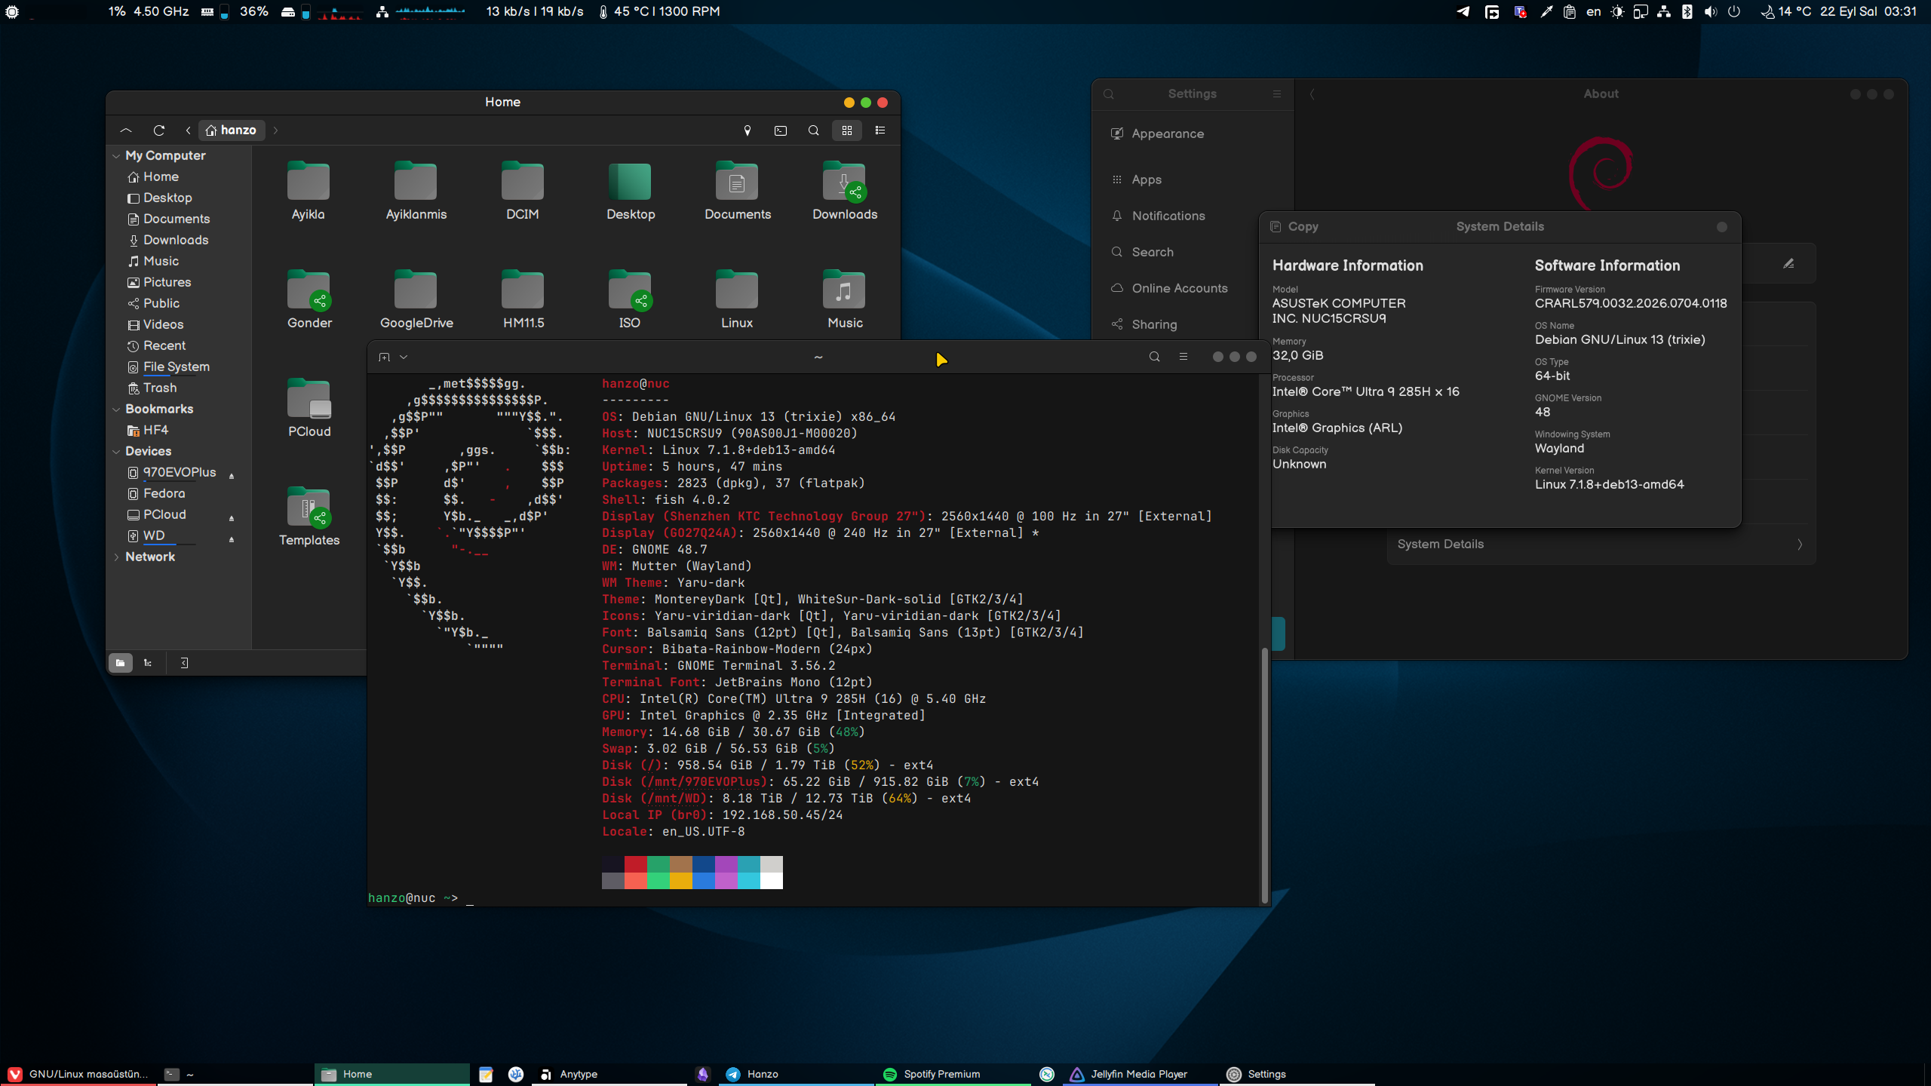Open the terminal new-tab dropdown arrow
Screen dimensions: 1931x1086
pos(404,357)
